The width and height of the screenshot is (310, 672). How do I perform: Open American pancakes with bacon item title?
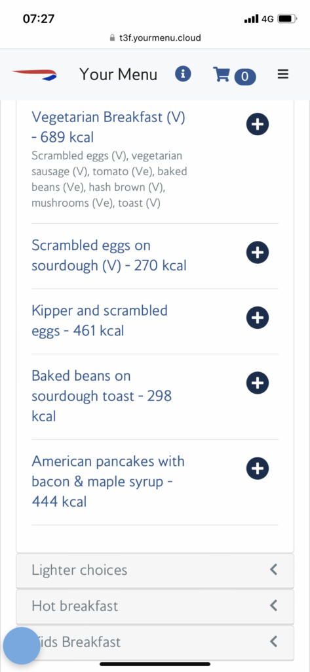coord(108,482)
